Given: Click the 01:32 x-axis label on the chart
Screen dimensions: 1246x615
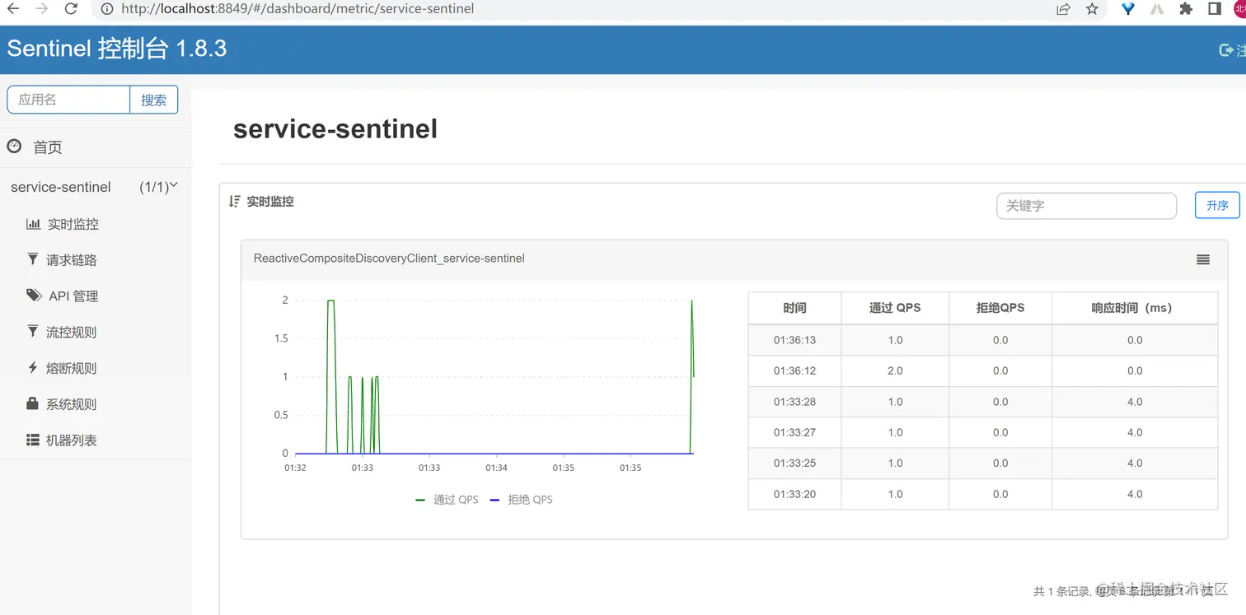Looking at the screenshot, I should (295, 468).
